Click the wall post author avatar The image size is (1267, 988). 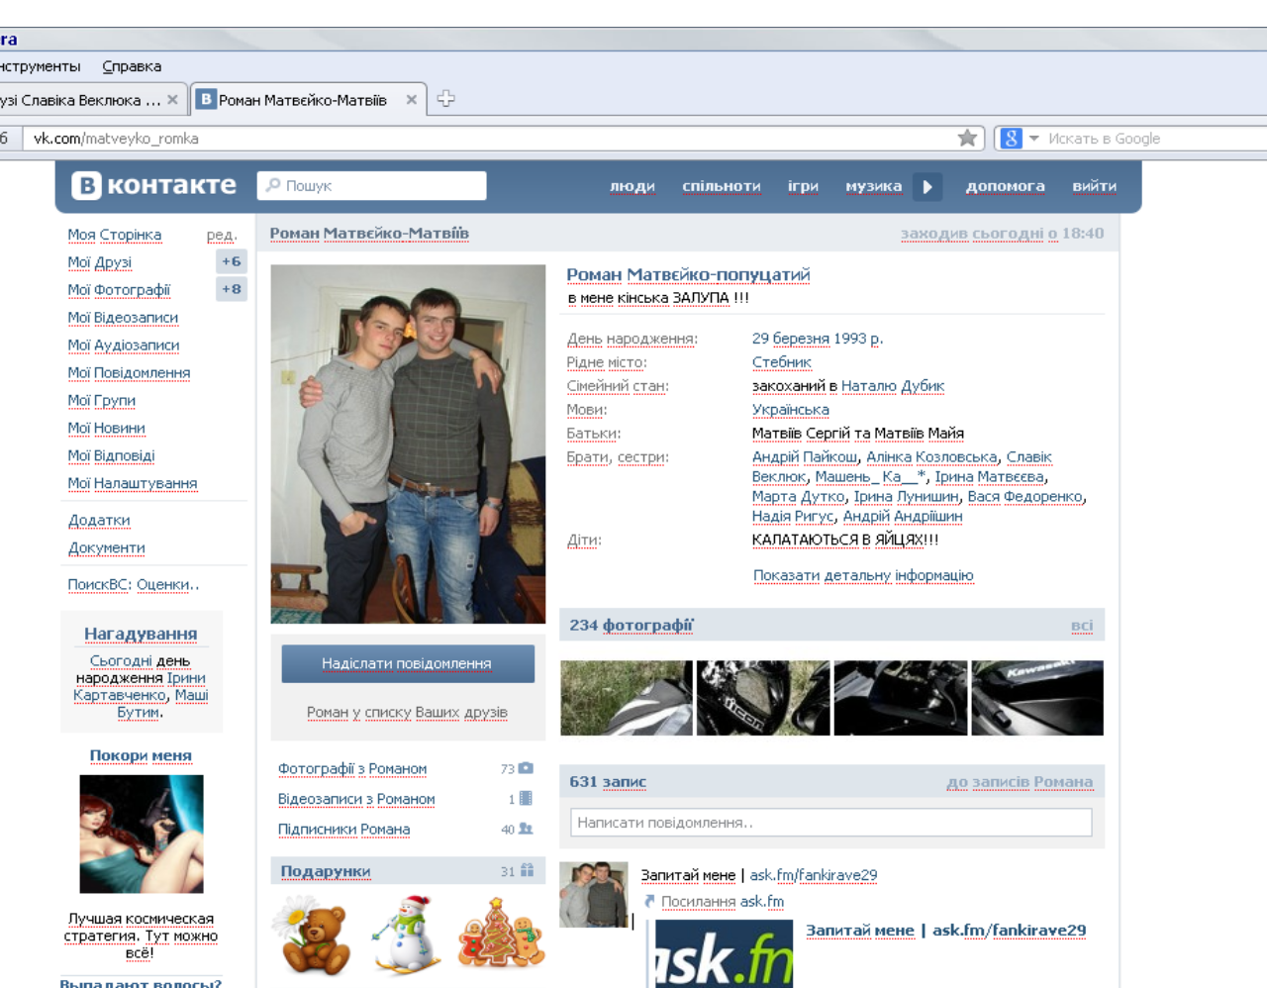click(x=594, y=894)
